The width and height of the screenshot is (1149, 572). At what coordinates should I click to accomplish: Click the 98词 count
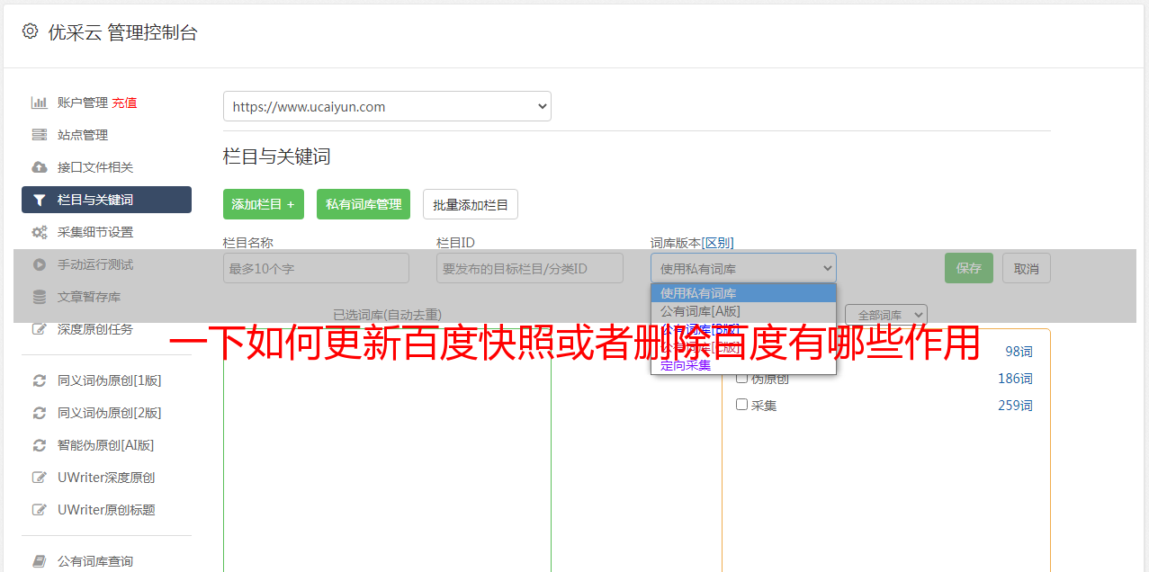[x=1019, y=352]
